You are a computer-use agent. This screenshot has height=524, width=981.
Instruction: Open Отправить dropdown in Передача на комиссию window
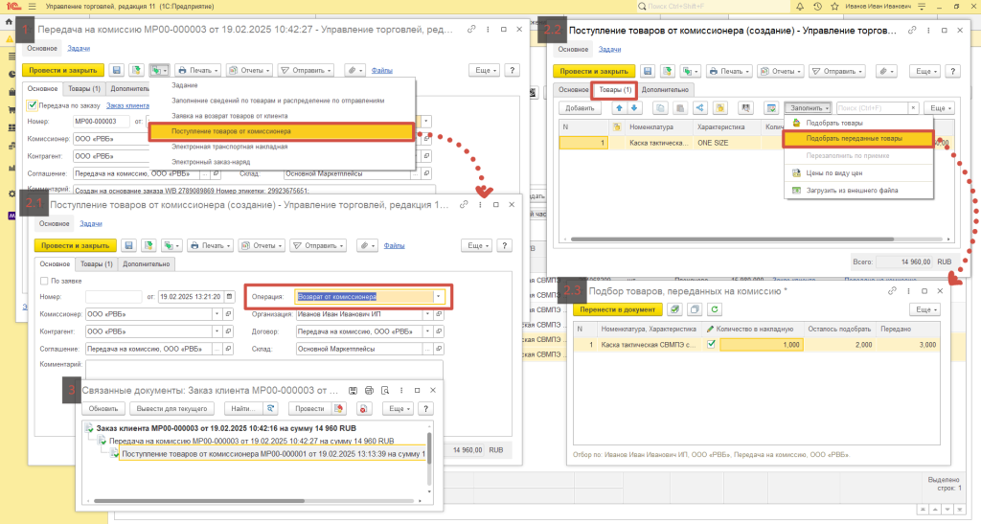point(306,70)
